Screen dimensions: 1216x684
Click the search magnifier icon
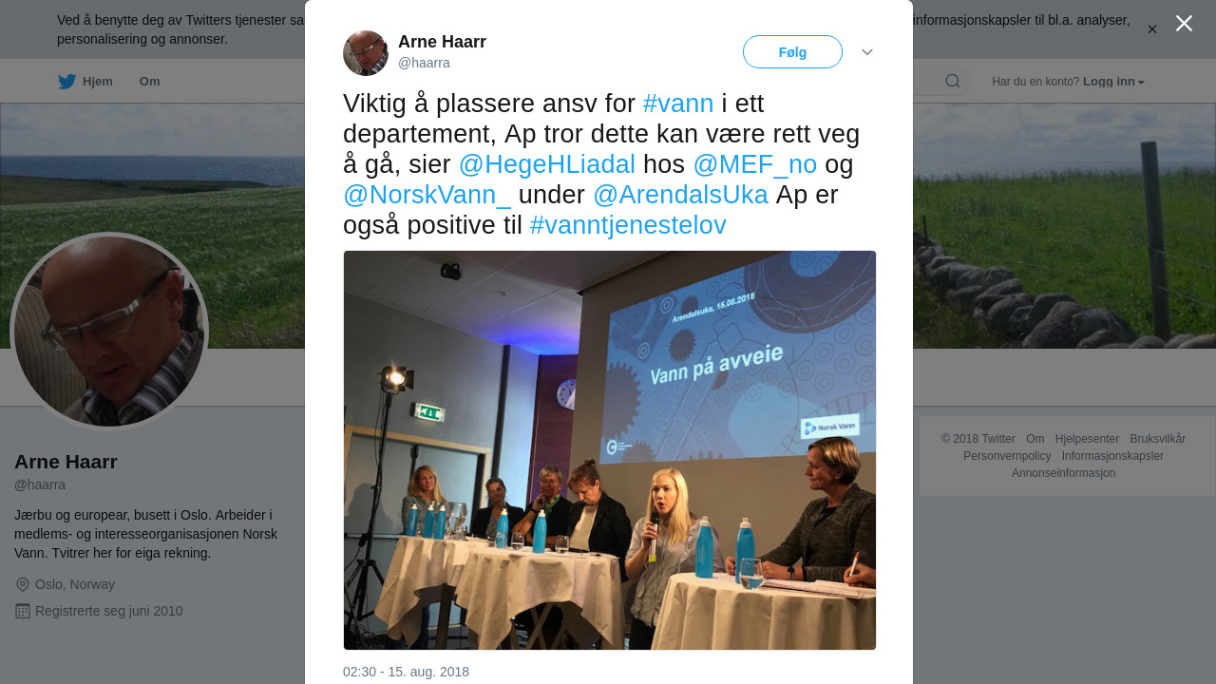coord(952,81)
